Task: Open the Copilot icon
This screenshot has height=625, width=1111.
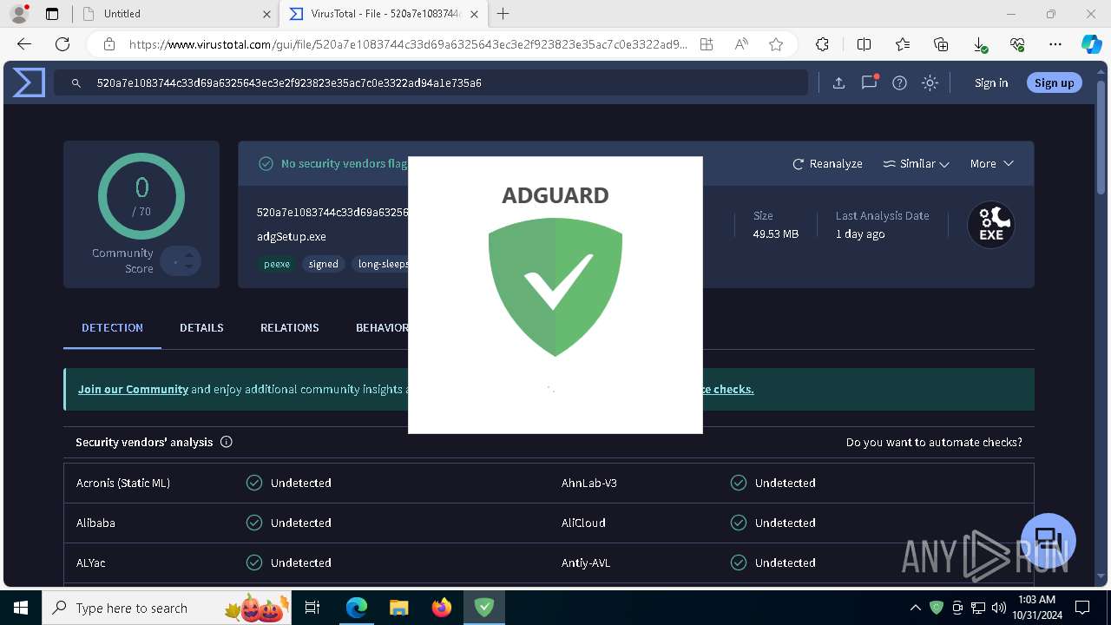Action: pyautogui.click(x=1091, y=44)
